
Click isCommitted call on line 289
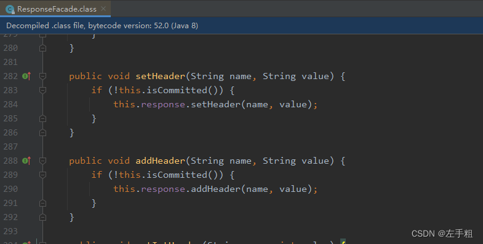pyautogui.click(x=177, y=175)
